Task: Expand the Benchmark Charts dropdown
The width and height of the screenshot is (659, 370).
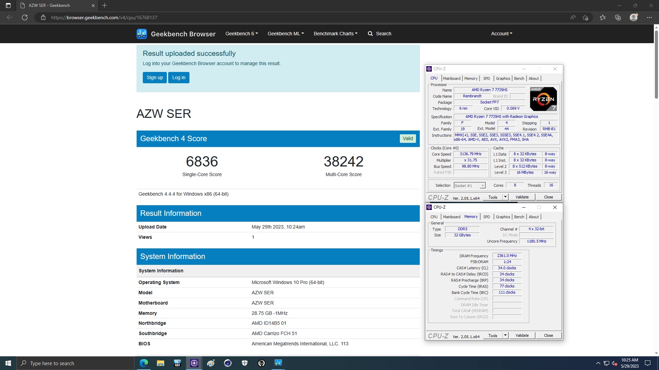Action: [335, 34]
